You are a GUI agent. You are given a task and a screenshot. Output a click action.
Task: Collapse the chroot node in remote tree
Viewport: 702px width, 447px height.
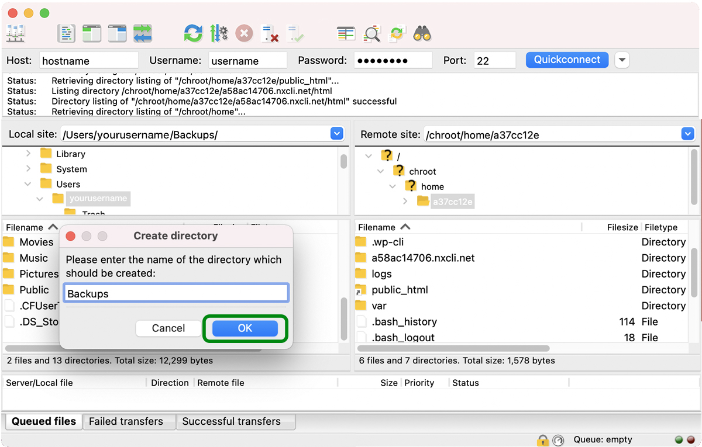click(x=381, y=171)
